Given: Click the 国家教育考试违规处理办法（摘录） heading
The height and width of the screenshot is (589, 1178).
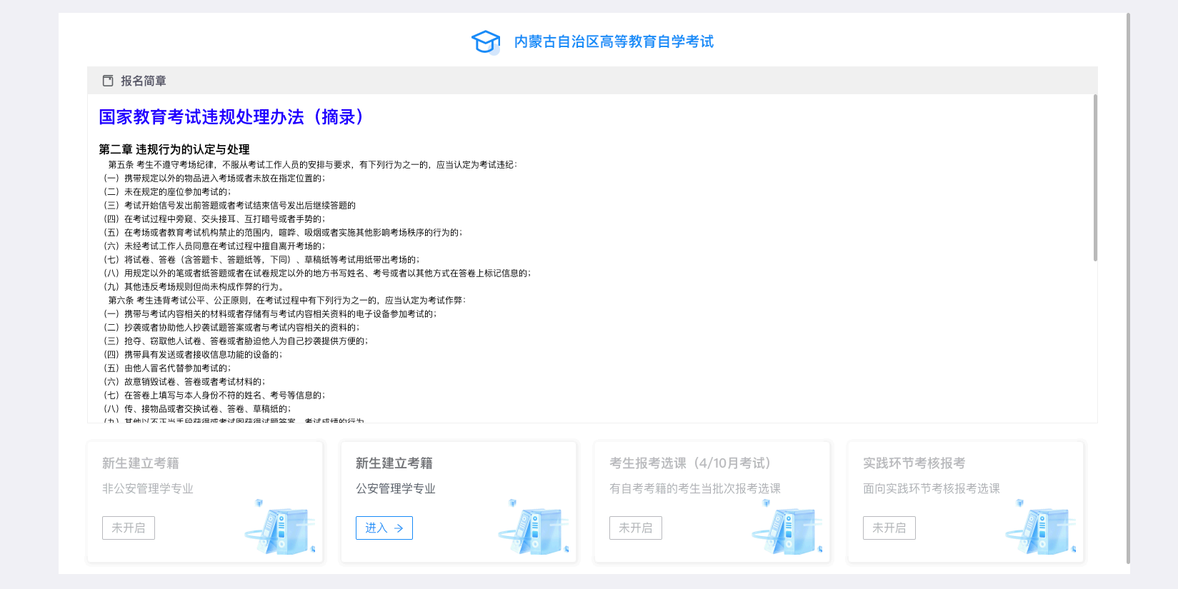Looking at the screenshot, I should (x=231, y=117).
